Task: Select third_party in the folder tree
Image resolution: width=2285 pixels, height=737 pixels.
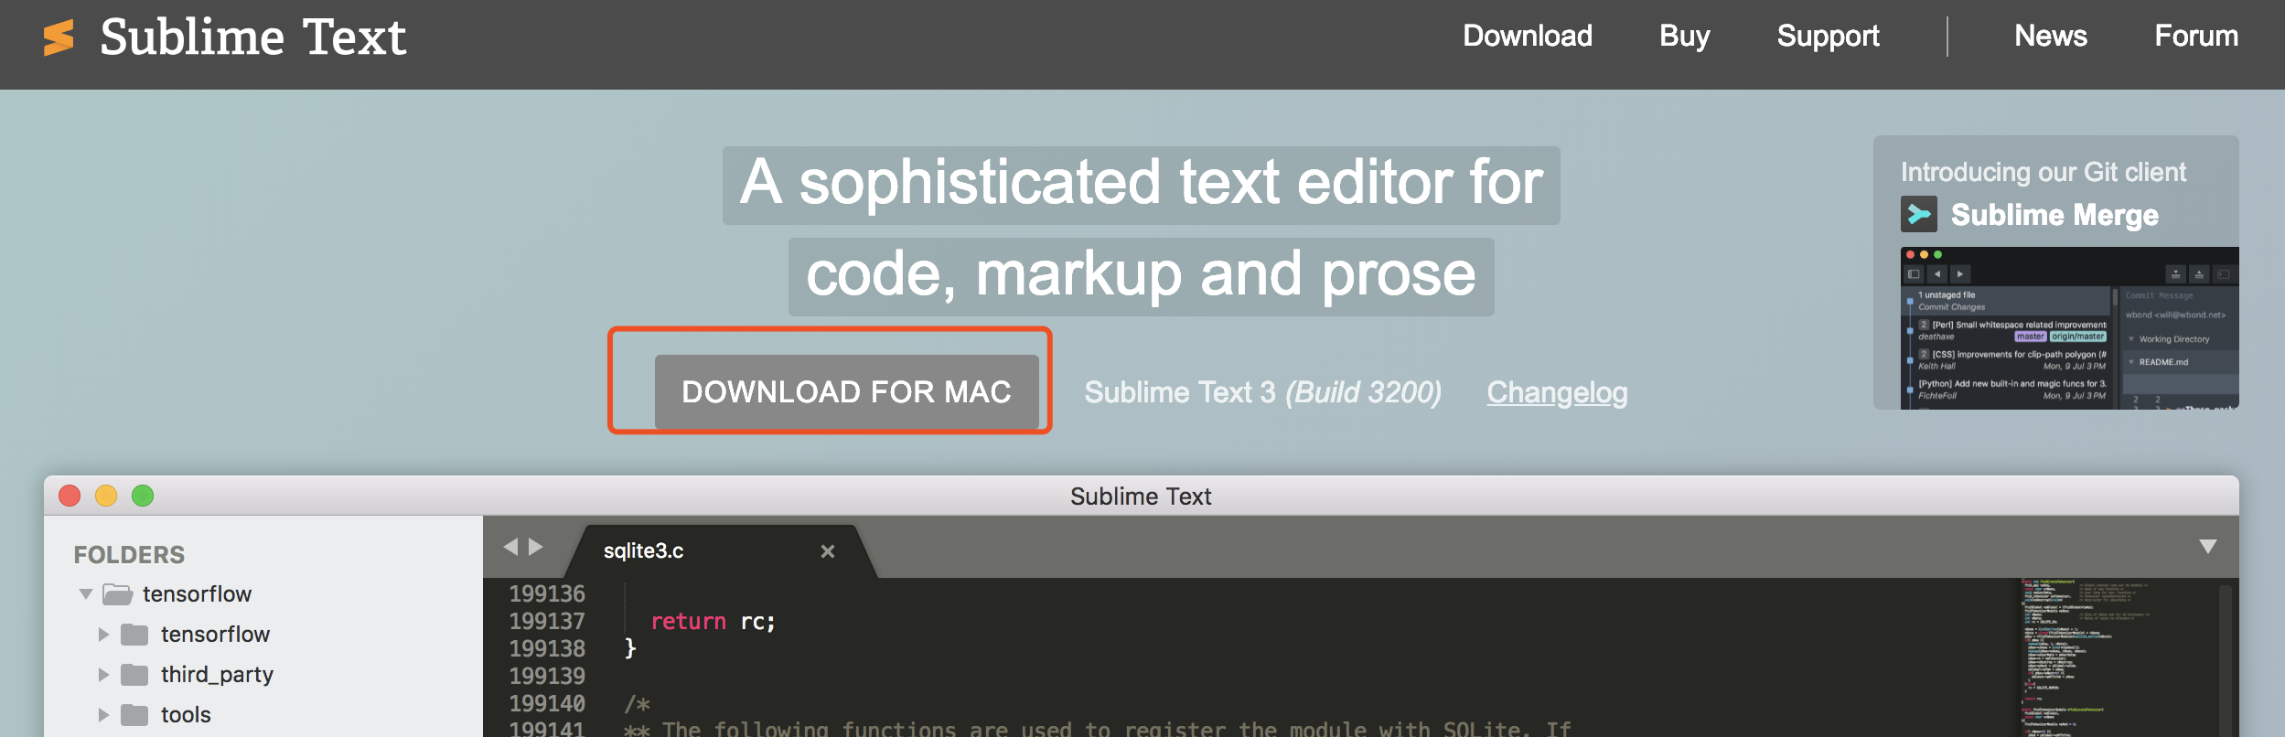Action: pyautogui.click(x=217, y=675)
